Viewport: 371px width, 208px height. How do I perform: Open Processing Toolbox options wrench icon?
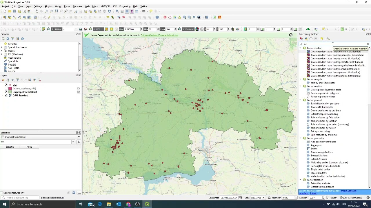click(x=328, y=39)
